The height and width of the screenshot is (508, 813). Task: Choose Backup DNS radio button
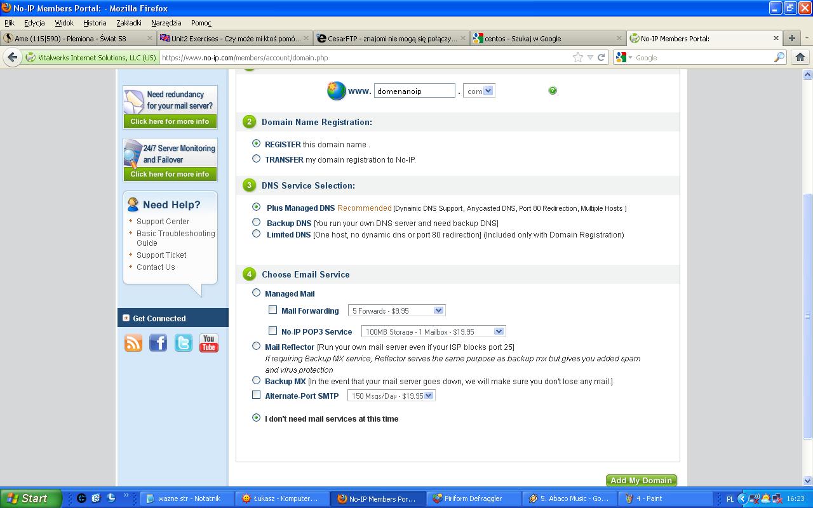point(257,222)
